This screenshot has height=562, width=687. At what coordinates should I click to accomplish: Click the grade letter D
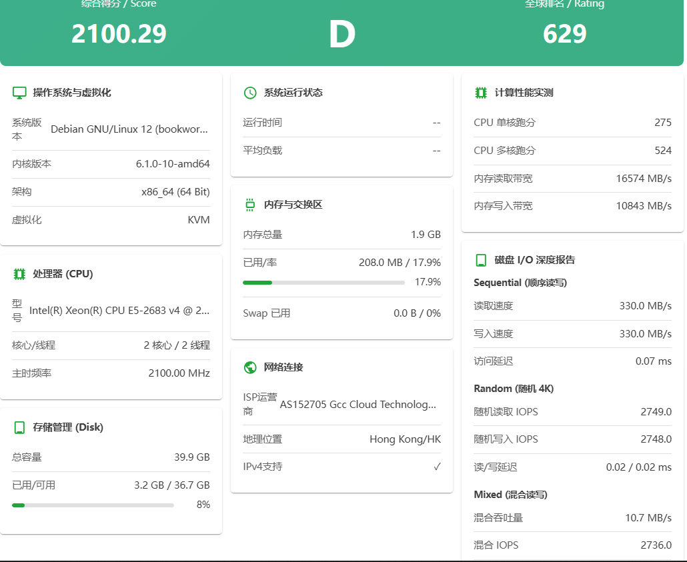click(342, 34)
